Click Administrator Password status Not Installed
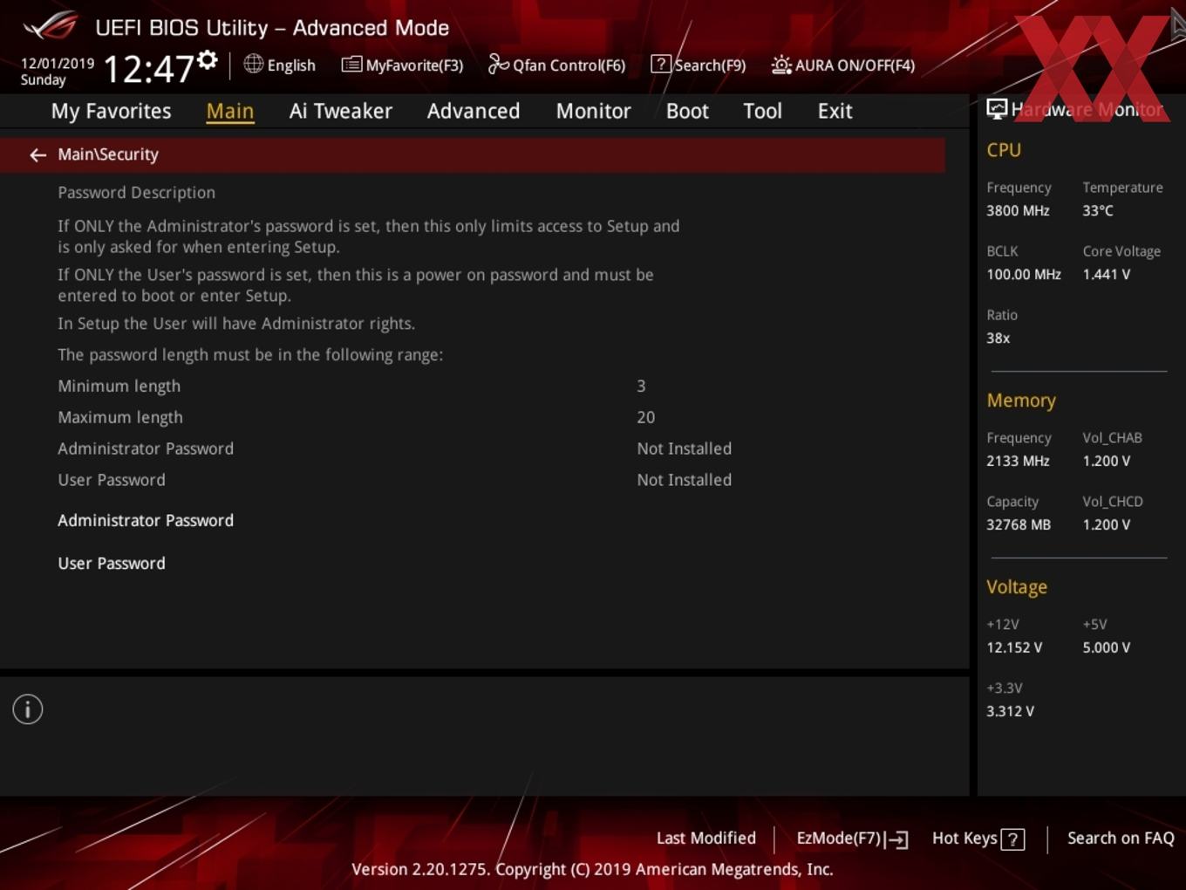This screenshot has width=1186, height=890. click(x=684, y=448)
